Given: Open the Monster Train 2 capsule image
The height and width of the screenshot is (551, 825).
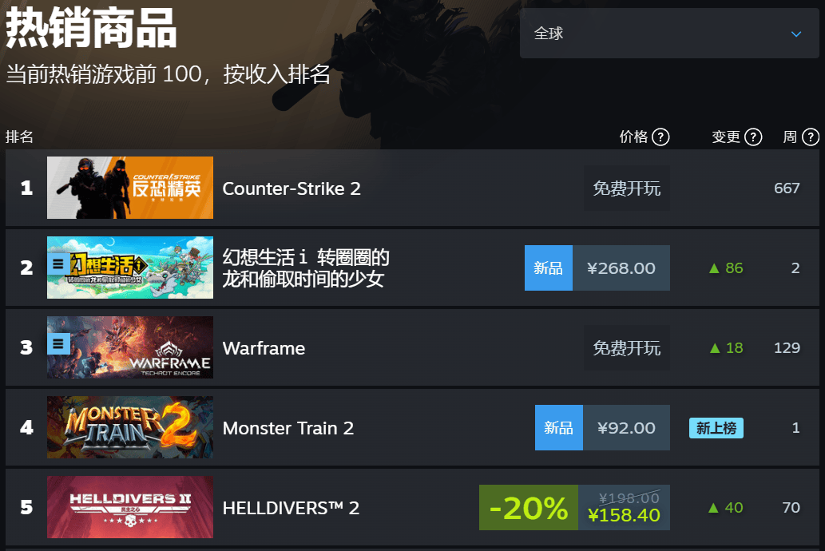Looking at the screenshot, I should click(x=130, y=427).
